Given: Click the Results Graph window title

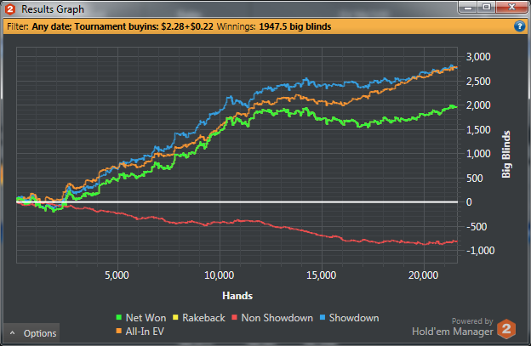Looking at the screenshot, I should click(x=53, y=9).
